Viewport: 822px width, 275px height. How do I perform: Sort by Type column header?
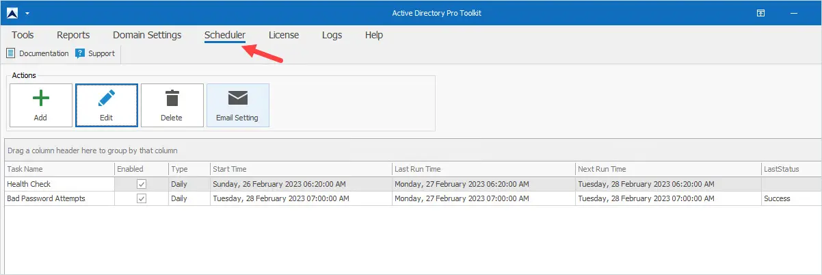[x=189, y=169]
